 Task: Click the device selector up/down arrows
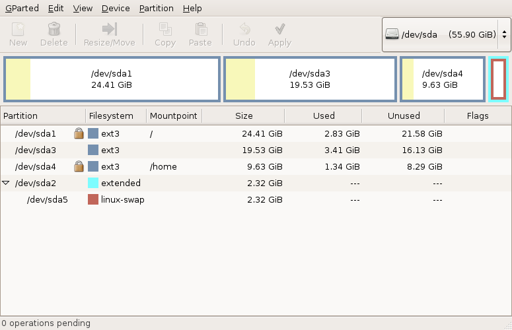pos(505,34)
